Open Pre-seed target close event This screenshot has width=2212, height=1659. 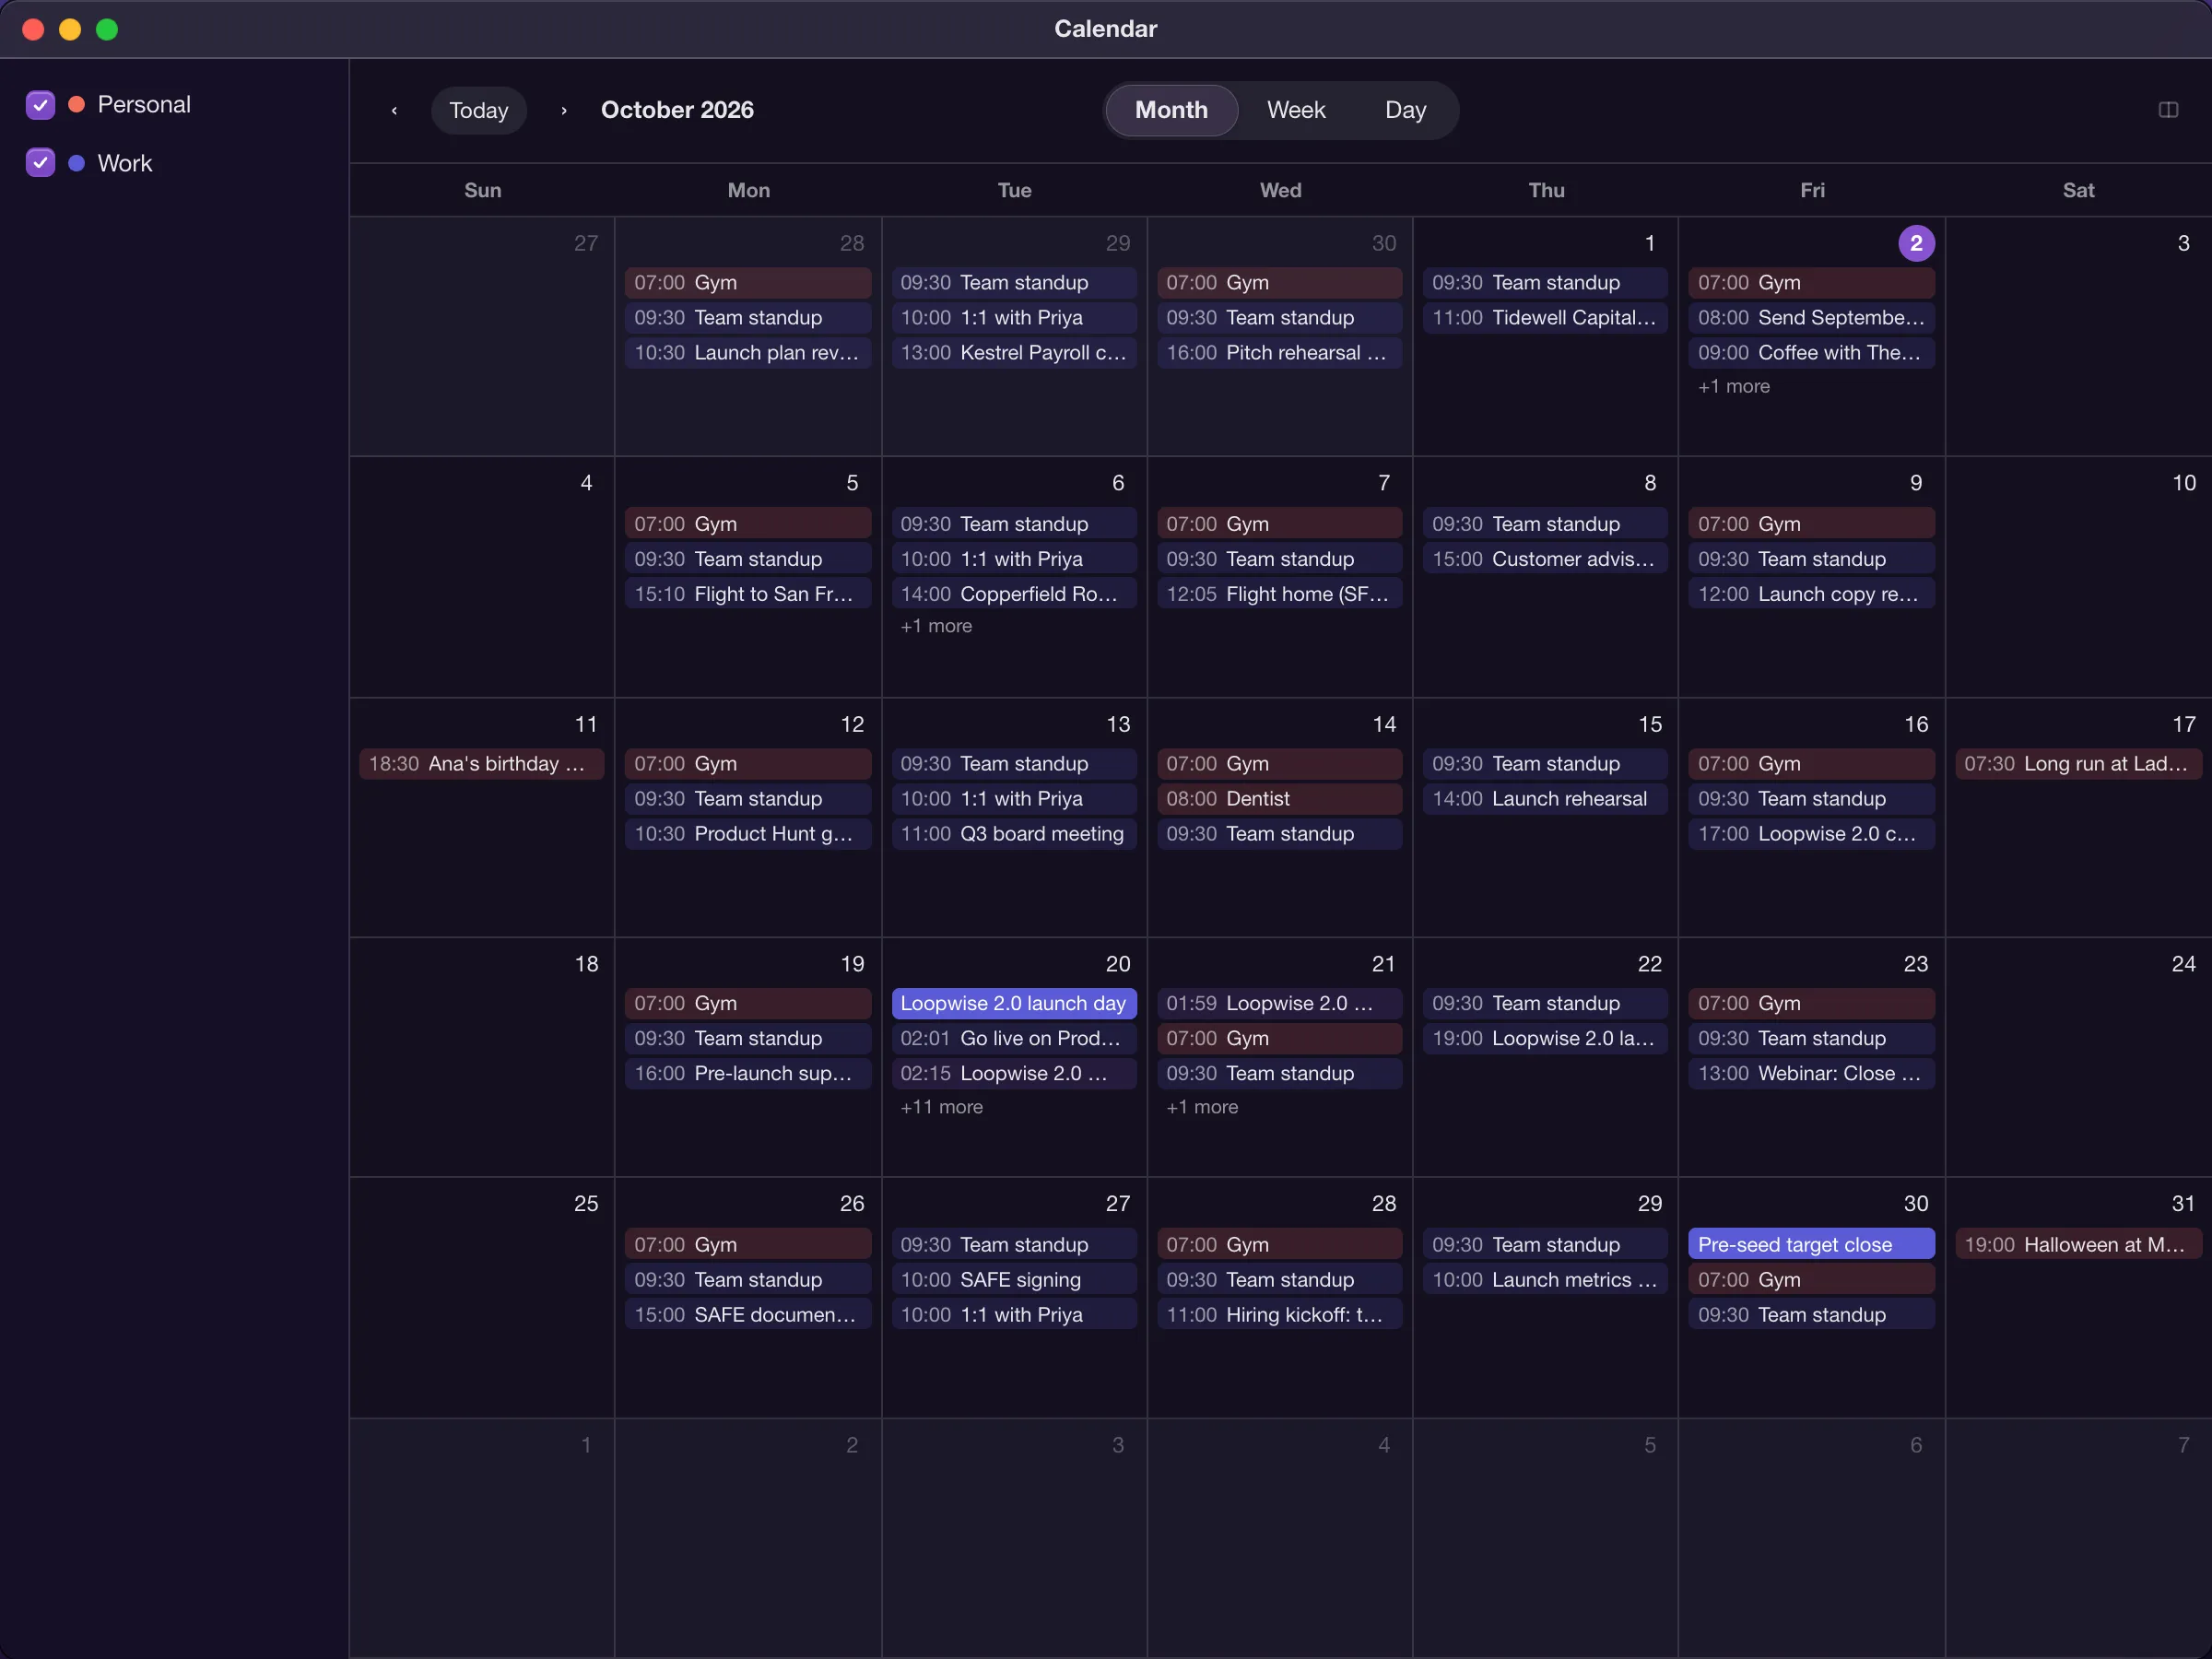(x=1811, y=1244)
